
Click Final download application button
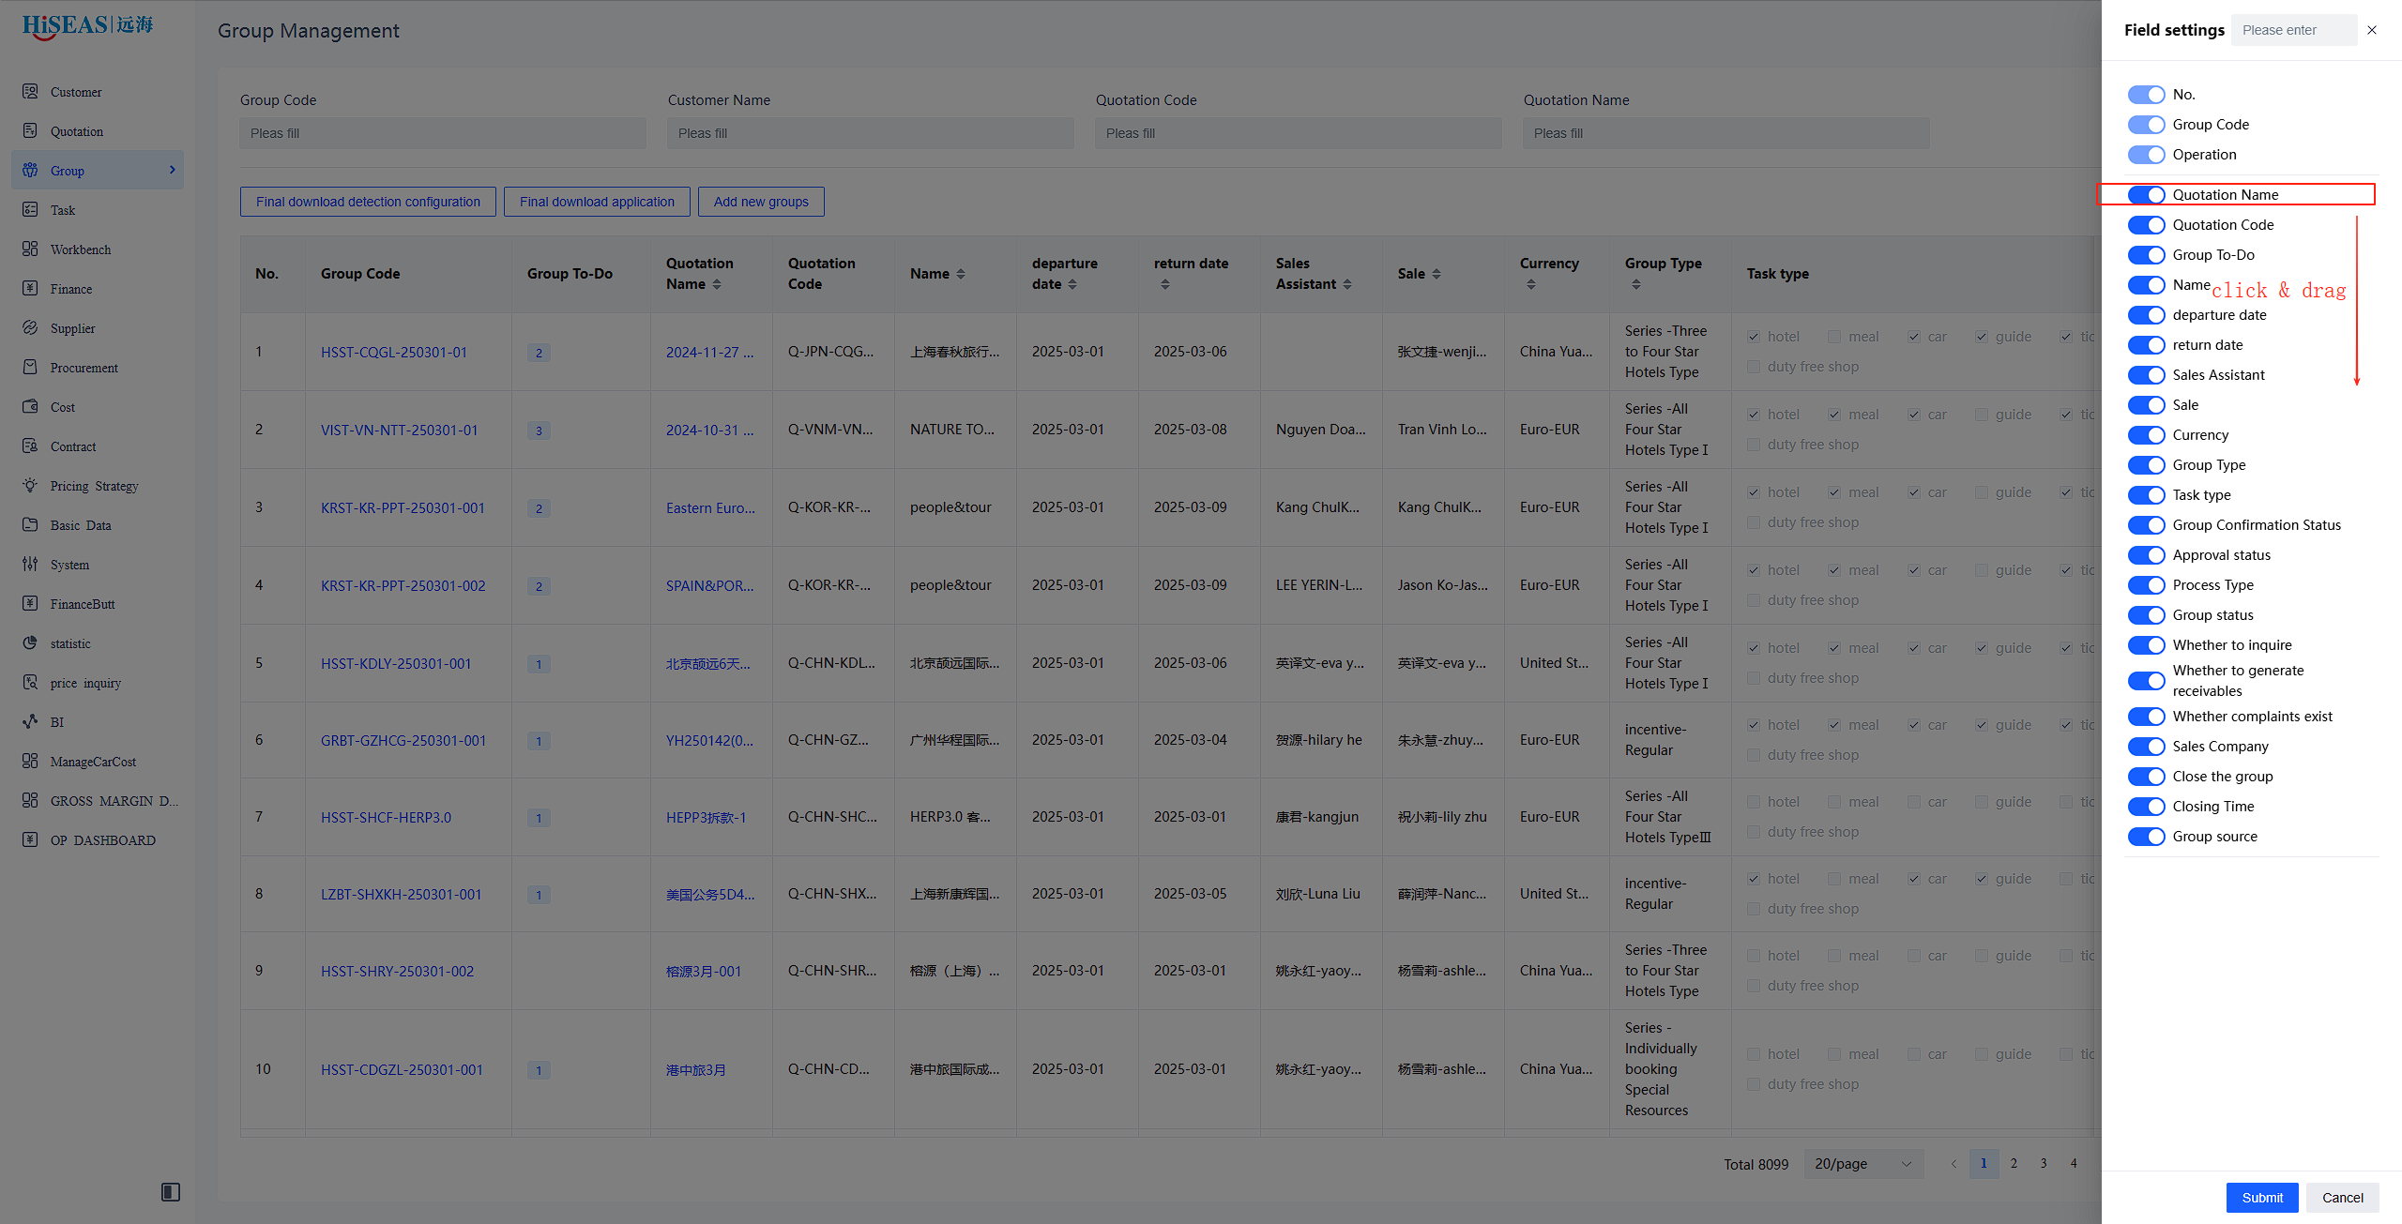pos(597,202)
